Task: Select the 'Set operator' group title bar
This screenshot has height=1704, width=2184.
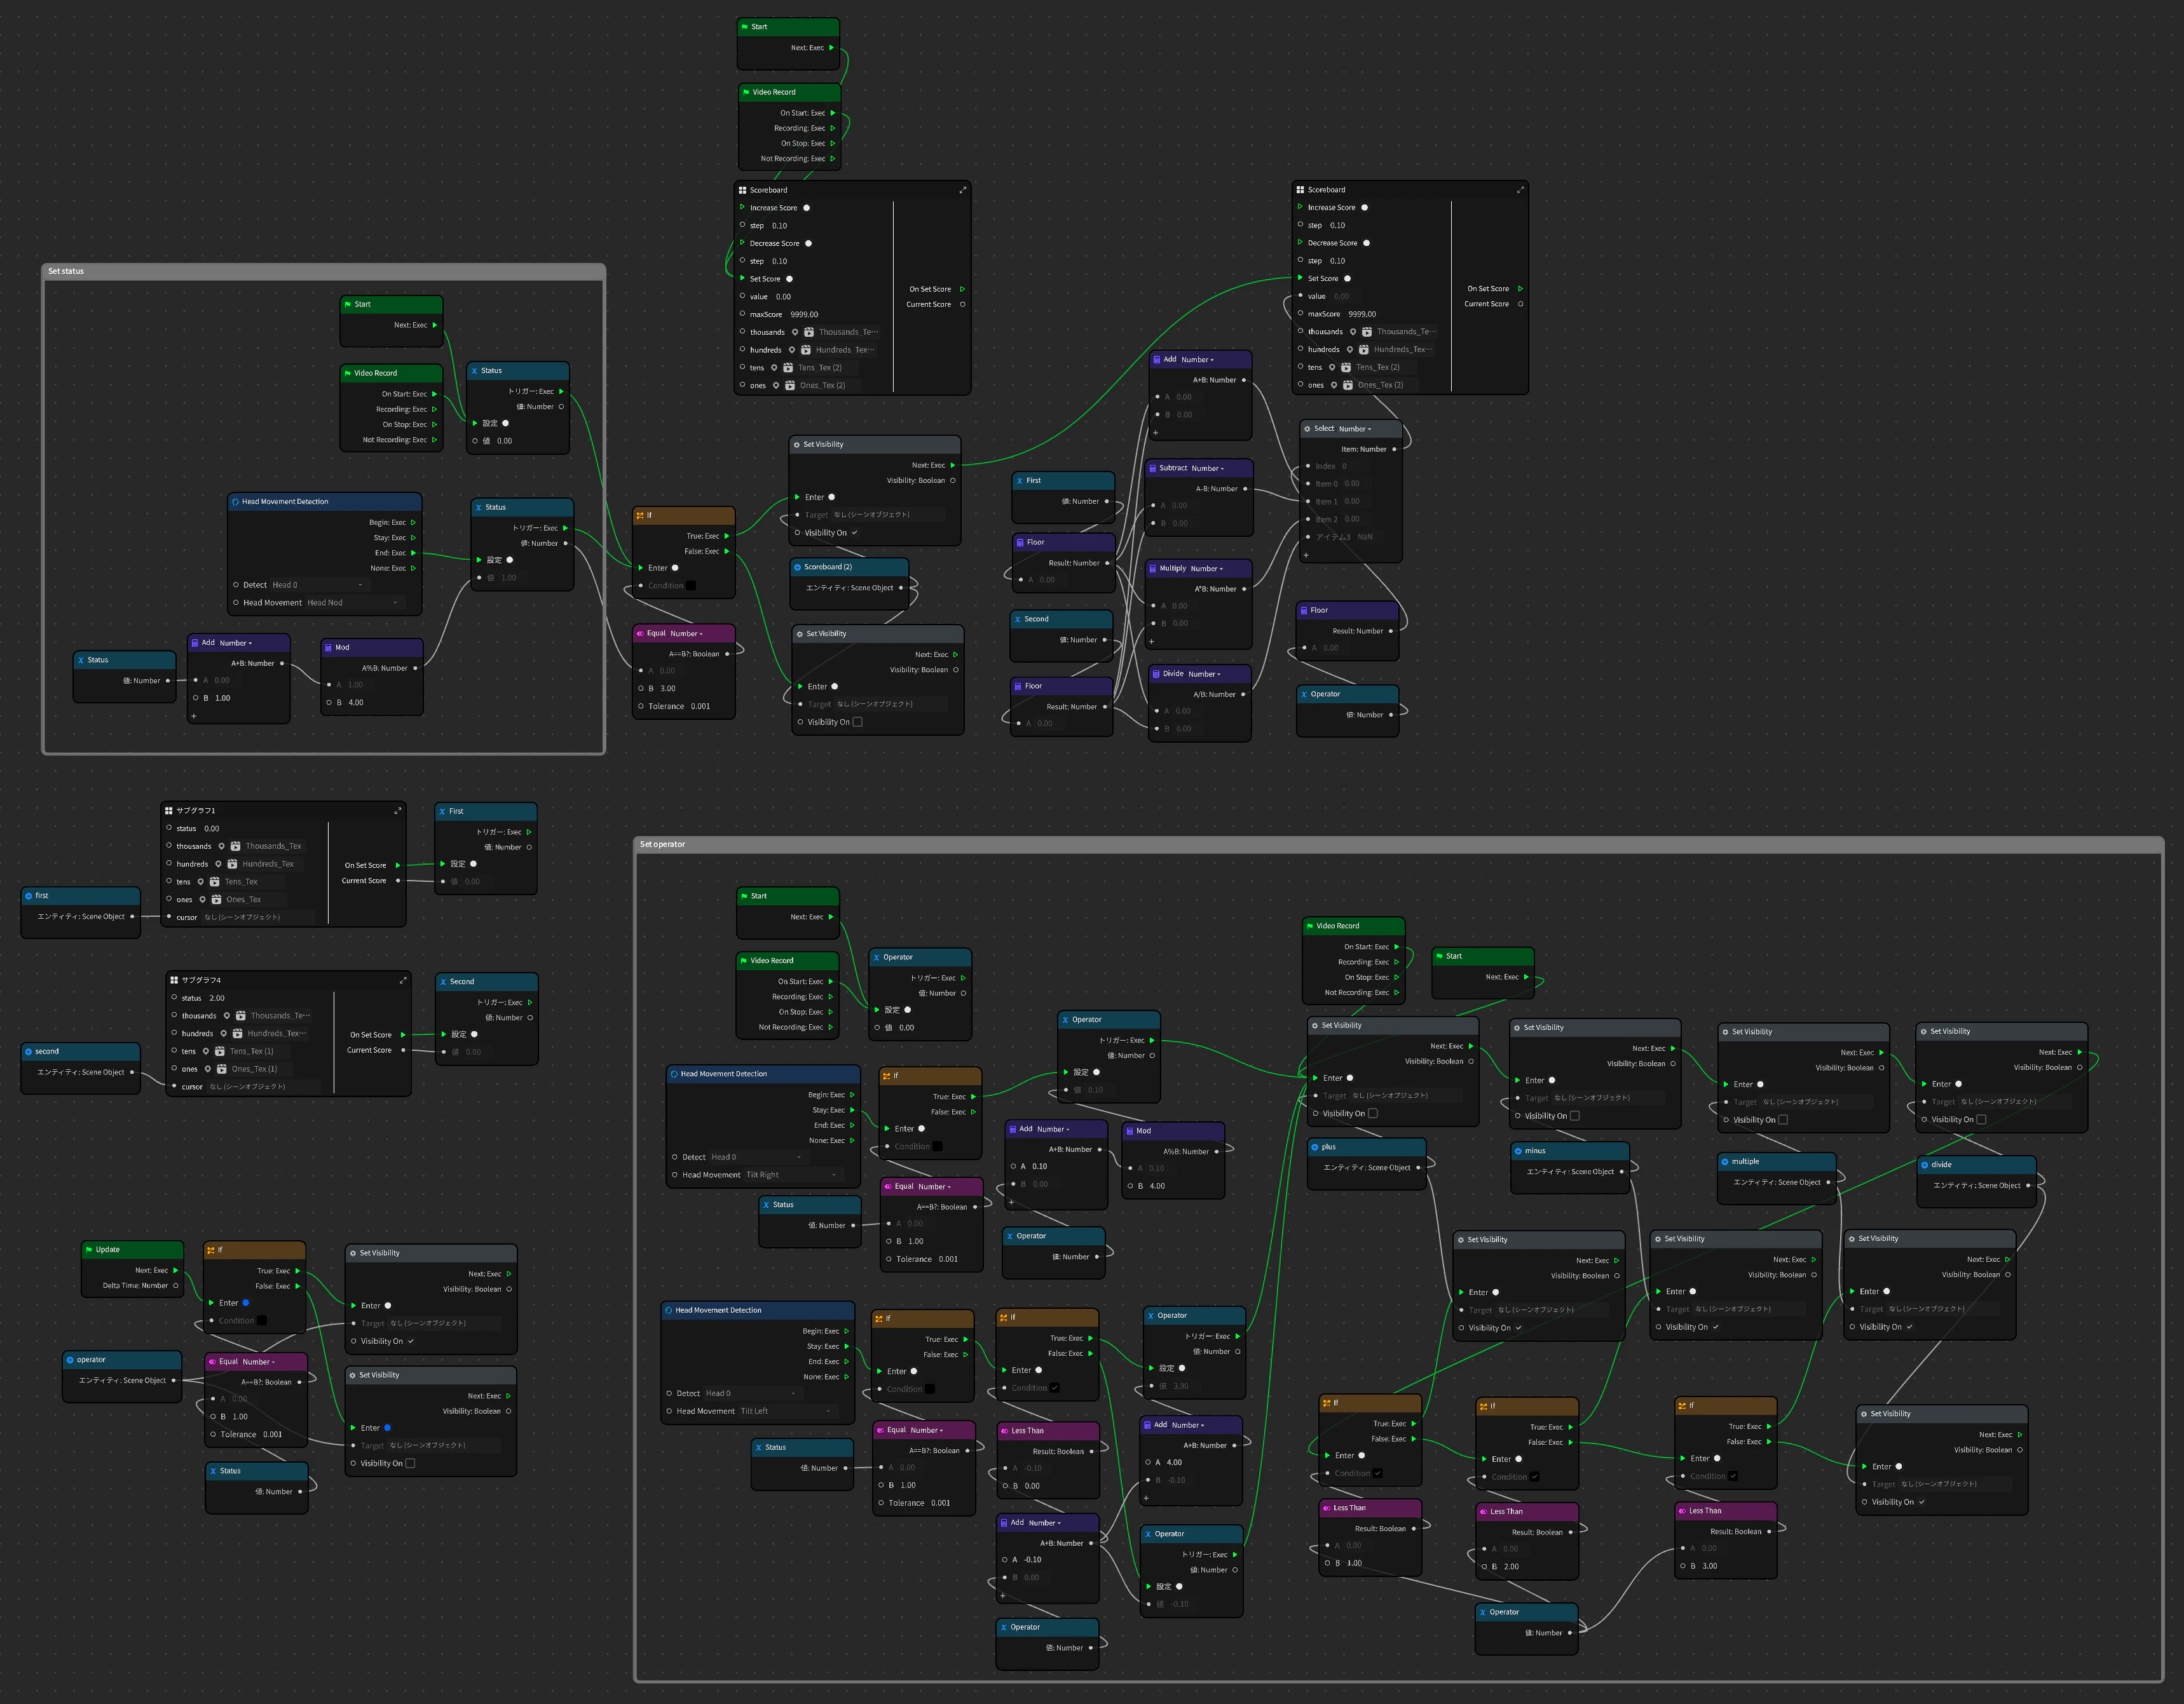Action: 1399,844
